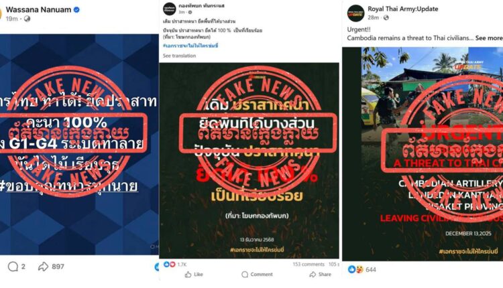The width and height of the screenshot is (503, 288).
Task: Open comments via the speech bubble icon on Wassana post
Action: click(x=13, y=267)
